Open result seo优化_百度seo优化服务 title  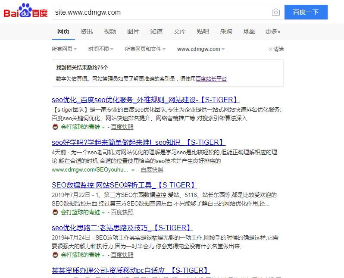145,100
